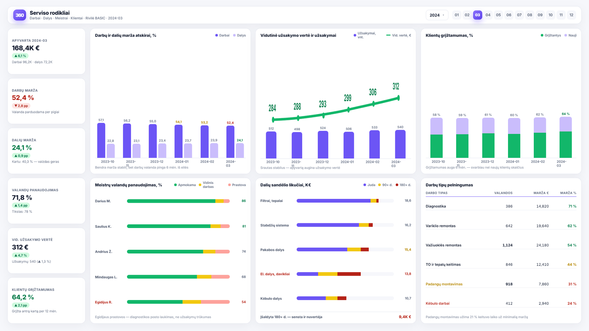589x331 pixels.
Task: Select the Diagnostika table row
Action: 501,206
